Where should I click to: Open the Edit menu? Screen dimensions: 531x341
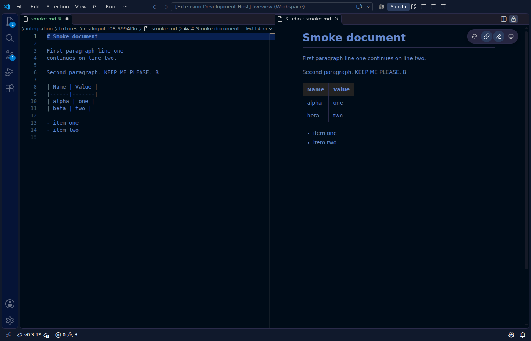coord(35,7)
